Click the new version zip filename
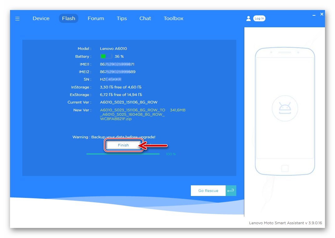The image size is (335, 238). point(133,114)
